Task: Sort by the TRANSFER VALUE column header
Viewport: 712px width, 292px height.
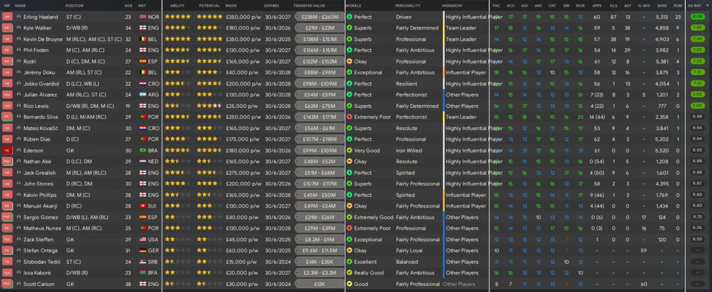Action: pos(309,5)
